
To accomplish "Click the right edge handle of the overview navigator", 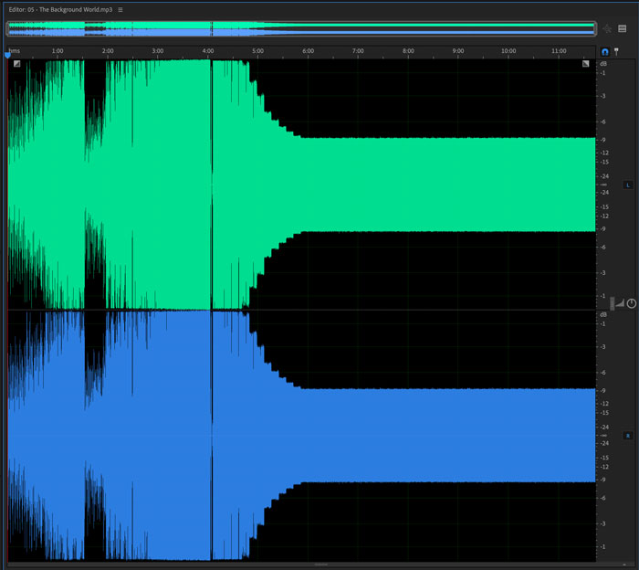I will pos(595,28).
